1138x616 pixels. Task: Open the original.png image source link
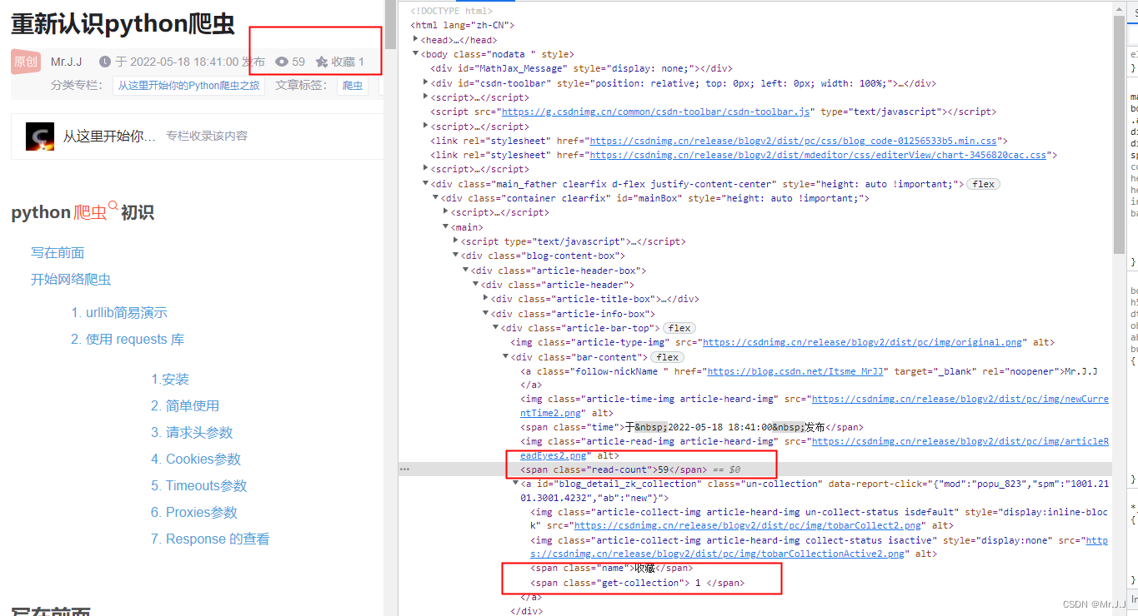coord(862,342)
